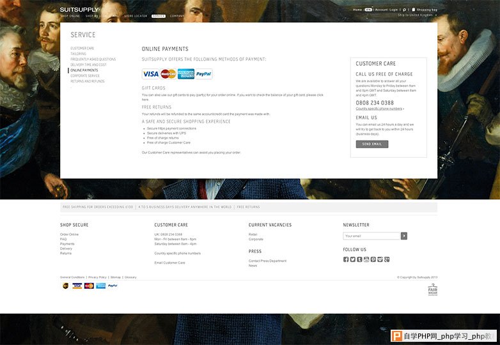Open the Privacy Policy footer link
The height and width of the screenshot is (345, 500).
pos(97,277)
